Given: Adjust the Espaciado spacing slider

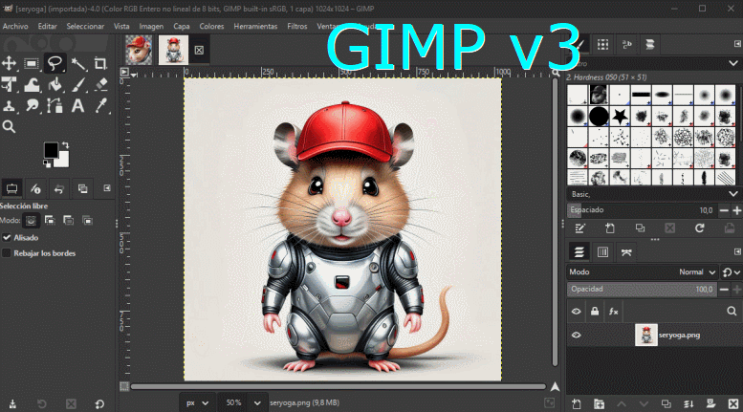Looking at the screenshot, I should pyautogui.click(x=641, y=209).
